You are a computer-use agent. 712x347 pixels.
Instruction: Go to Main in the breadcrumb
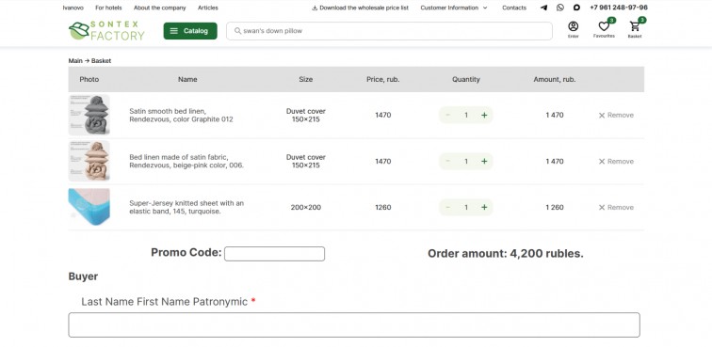75,61
